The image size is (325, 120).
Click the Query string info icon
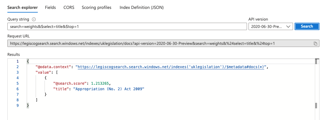(34, 19)
